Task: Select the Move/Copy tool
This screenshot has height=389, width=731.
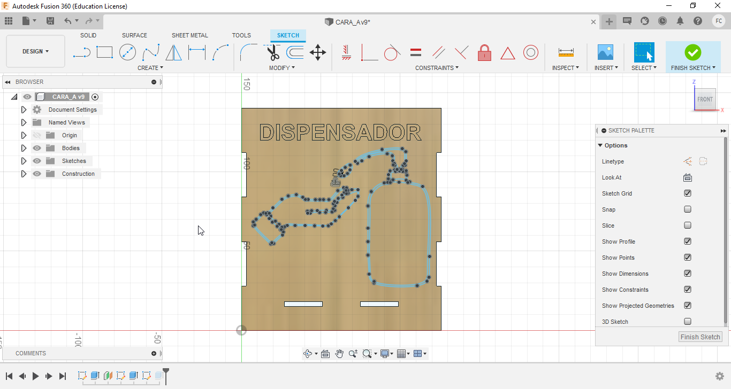Action: 318,52
